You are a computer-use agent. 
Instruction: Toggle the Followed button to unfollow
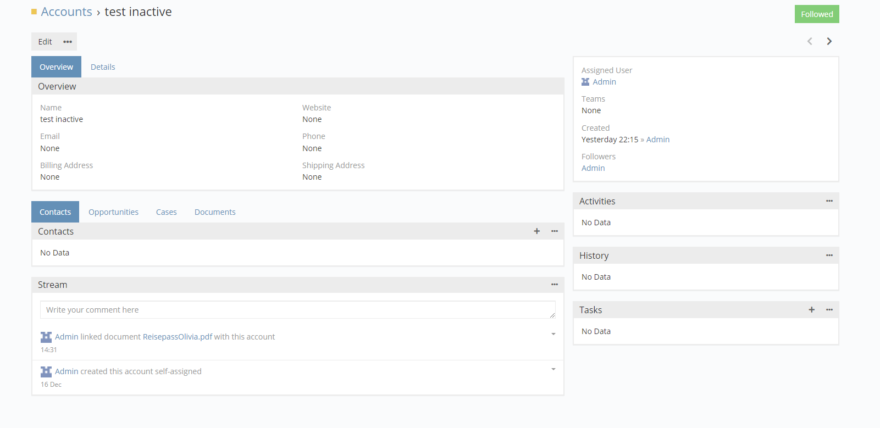(816, 14)
